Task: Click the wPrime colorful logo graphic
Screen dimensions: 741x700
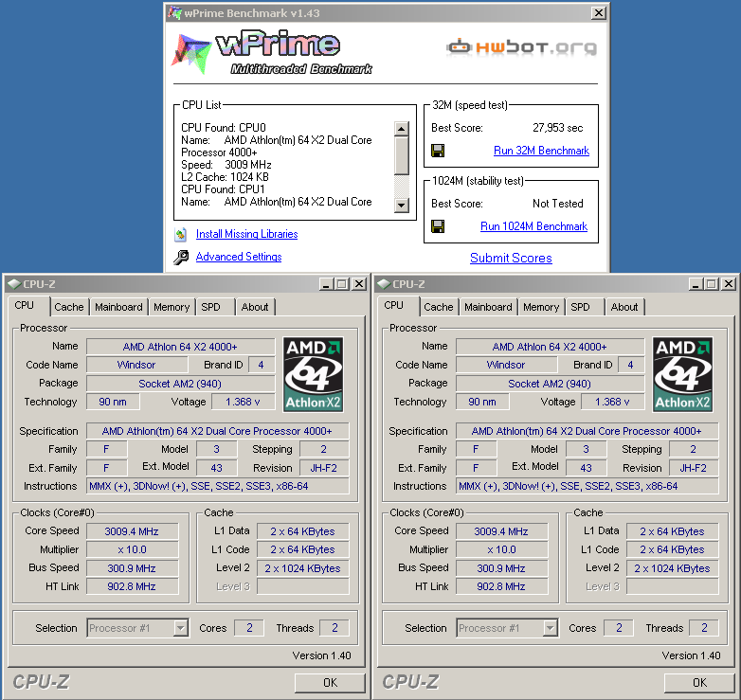Action: click(x=191, y=53)
